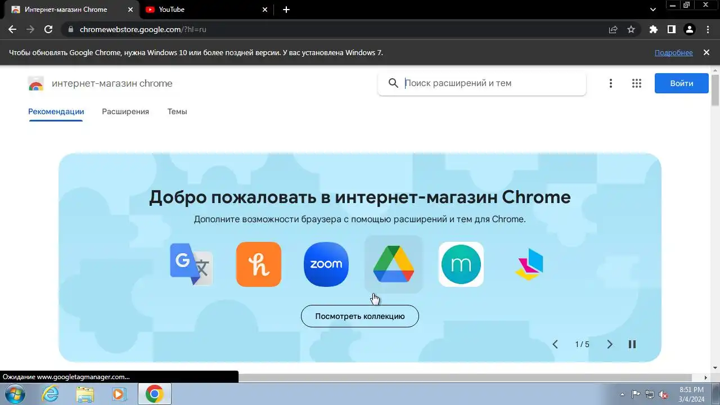Bookmark this page with the star icon
This screenshot has height=405, width=720.
tap(631, 29)
